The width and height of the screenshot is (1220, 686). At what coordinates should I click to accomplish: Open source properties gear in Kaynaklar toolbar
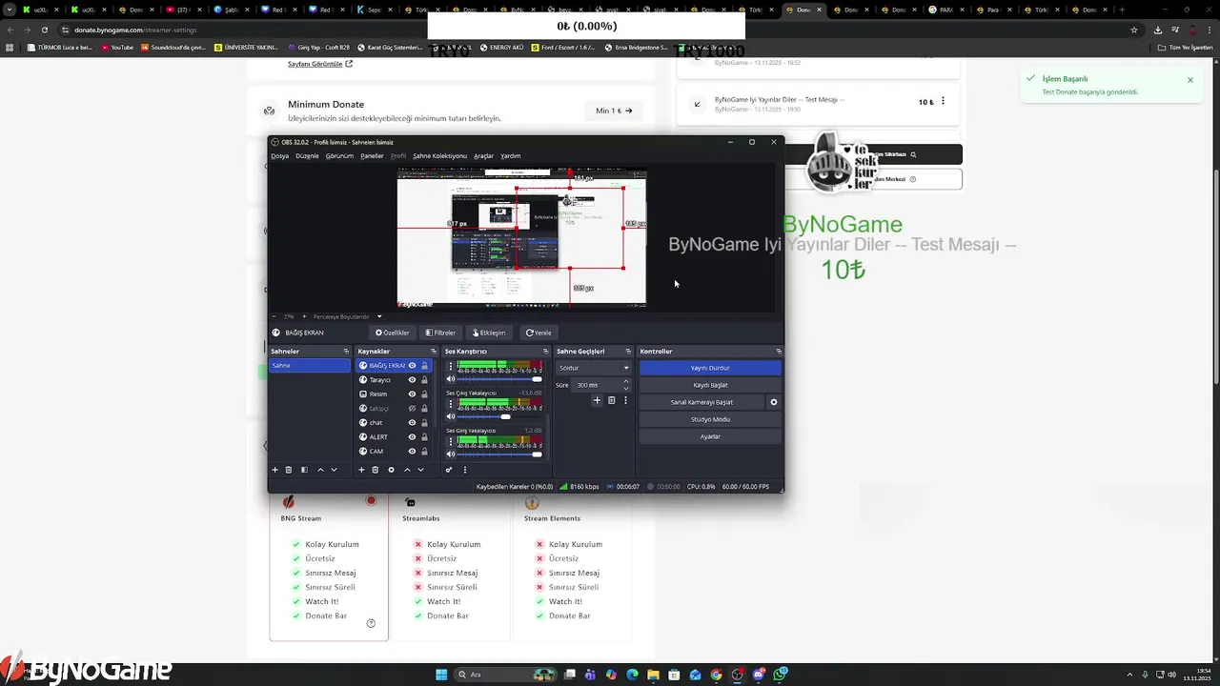coord(391,470)
